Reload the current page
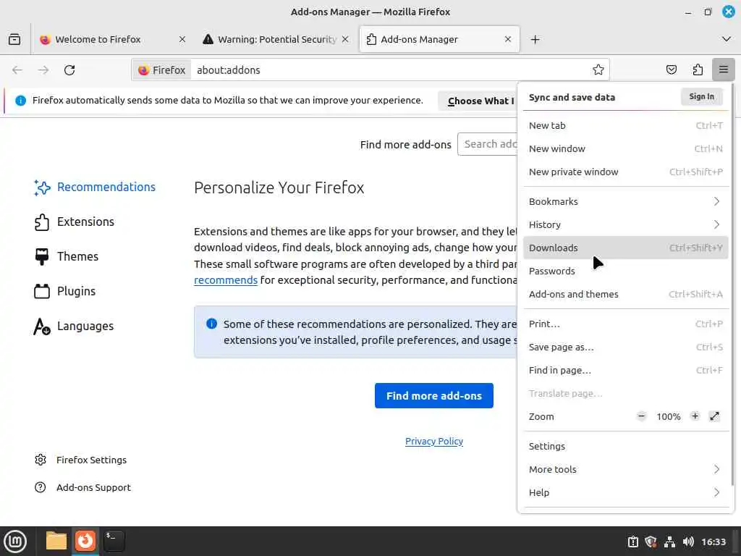Viewport: 741px width, 556px height. tap(69, 70)
